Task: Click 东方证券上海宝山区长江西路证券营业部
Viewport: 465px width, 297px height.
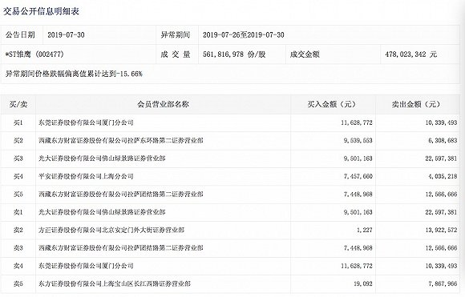Action: pyautogui.click(x=115, y=283)
